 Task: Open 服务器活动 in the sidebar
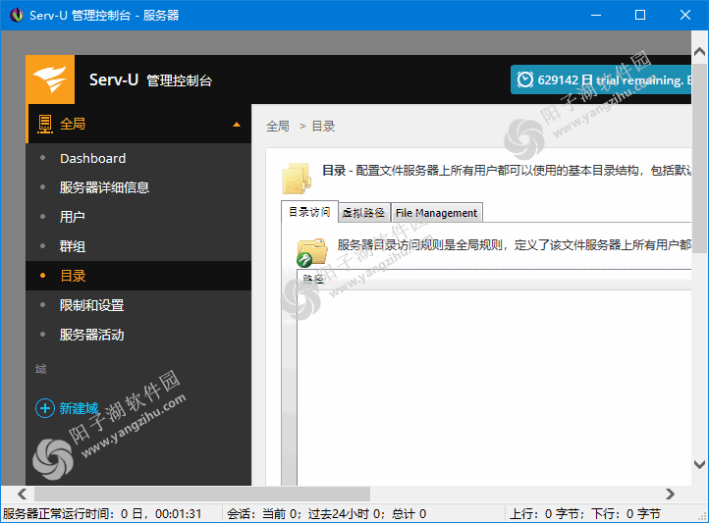[x=91, y=335]
